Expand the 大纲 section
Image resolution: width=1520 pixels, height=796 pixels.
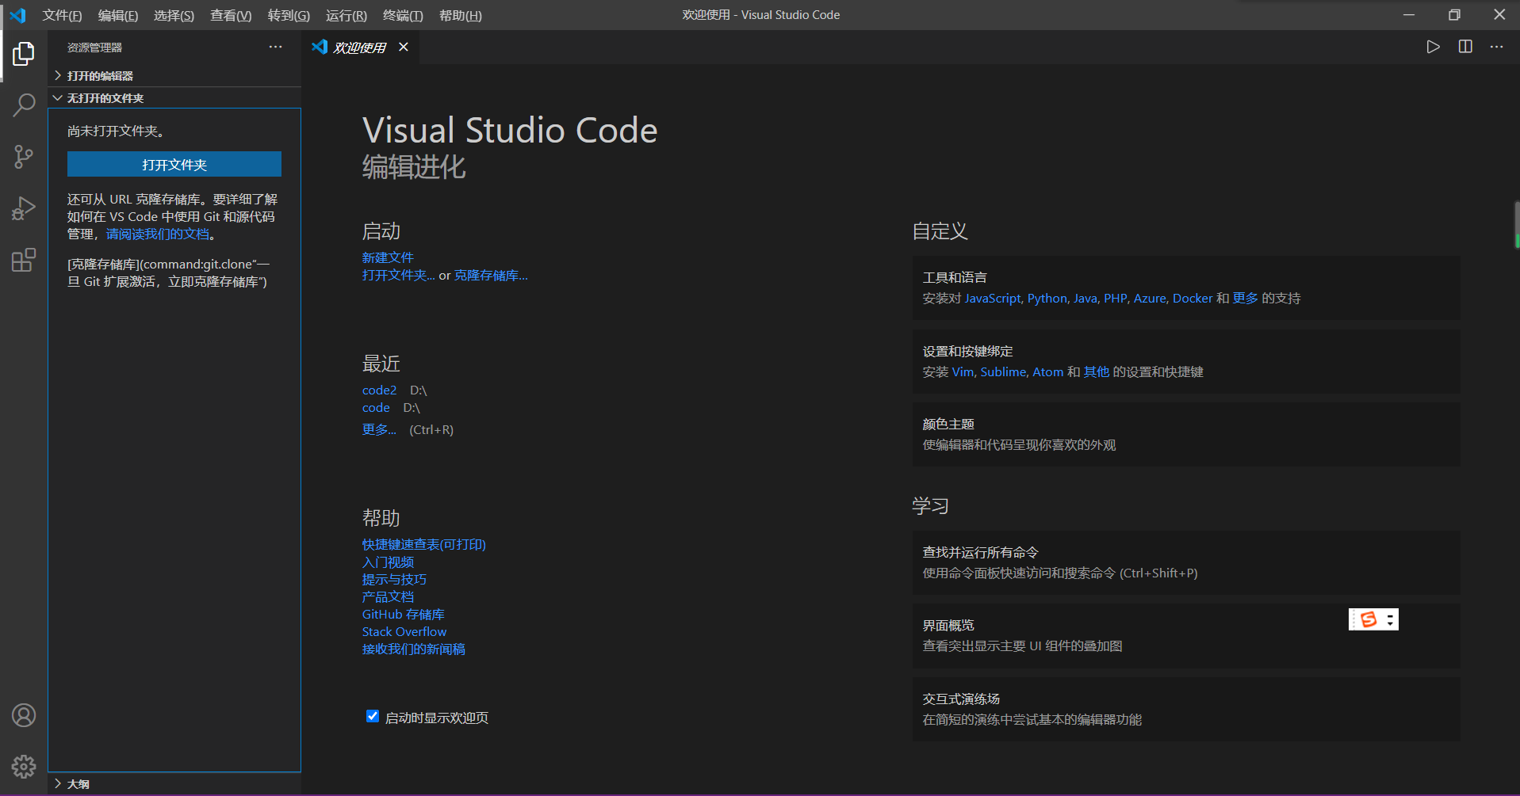[x=174, y=783]
